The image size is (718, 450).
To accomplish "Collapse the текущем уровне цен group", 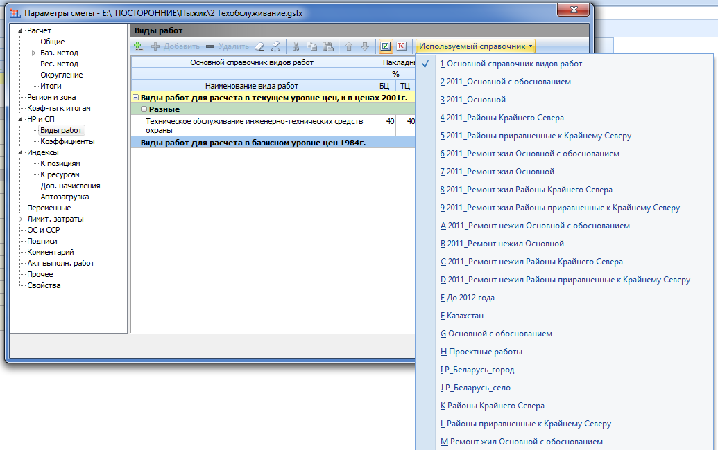I will click(135, 98).
